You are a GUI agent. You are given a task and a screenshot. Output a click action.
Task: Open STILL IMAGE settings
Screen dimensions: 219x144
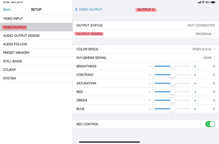(36, 61)
